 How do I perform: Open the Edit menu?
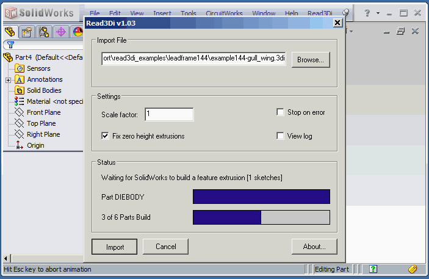(115, 13)
